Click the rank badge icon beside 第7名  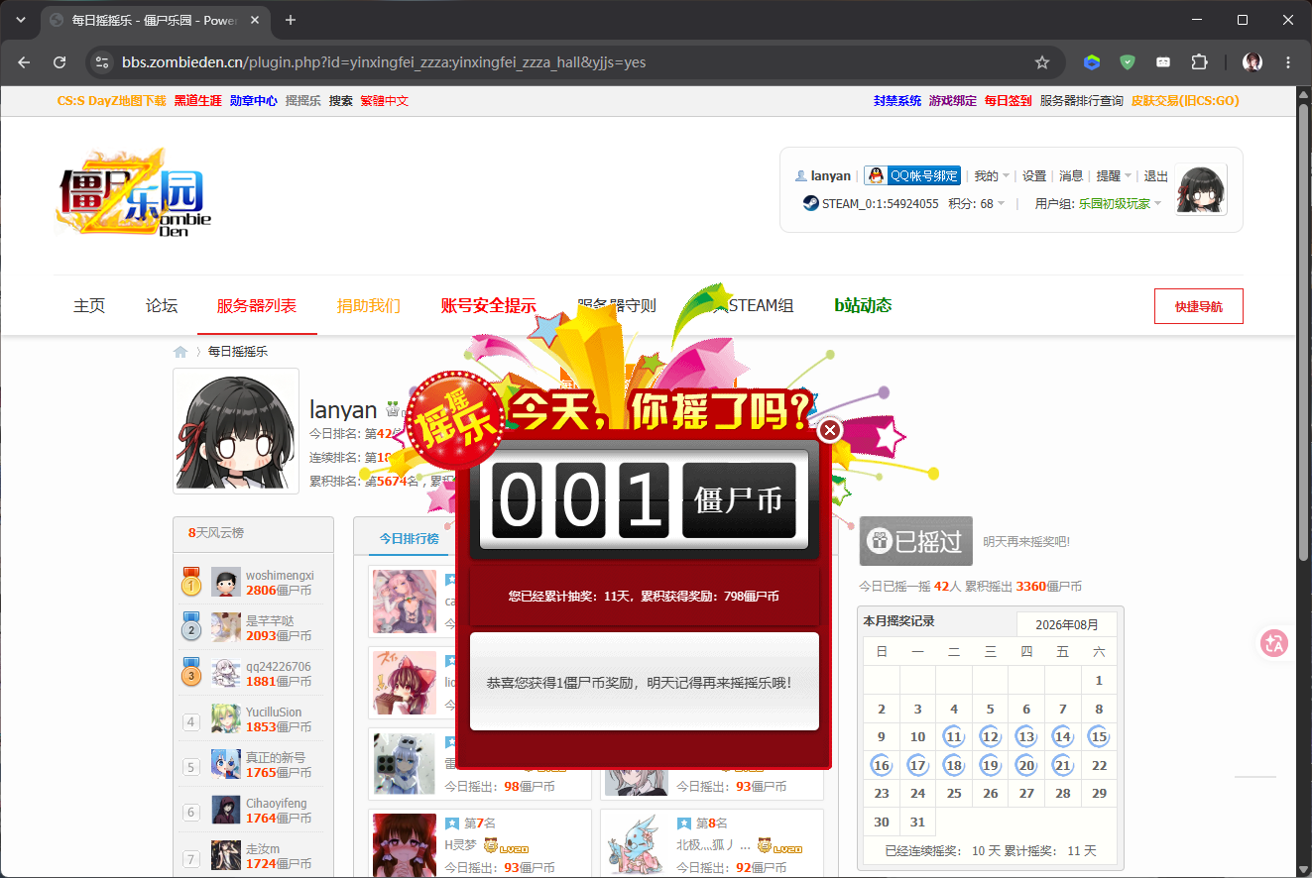pyautogui.click(x=452, y=823)
